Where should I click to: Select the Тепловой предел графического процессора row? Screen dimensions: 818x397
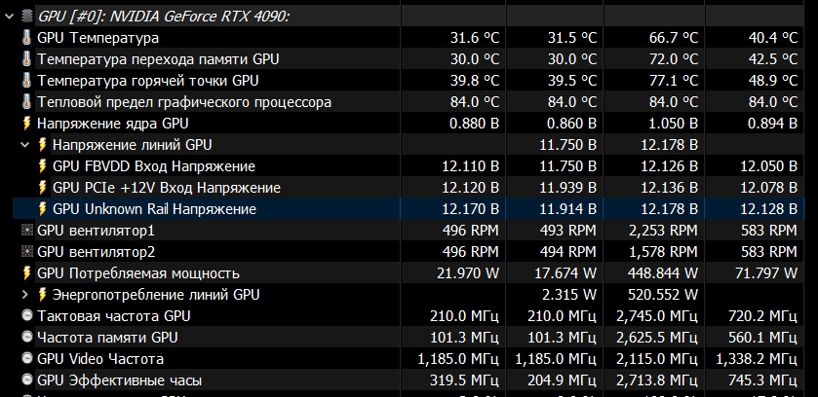(184, 102)
